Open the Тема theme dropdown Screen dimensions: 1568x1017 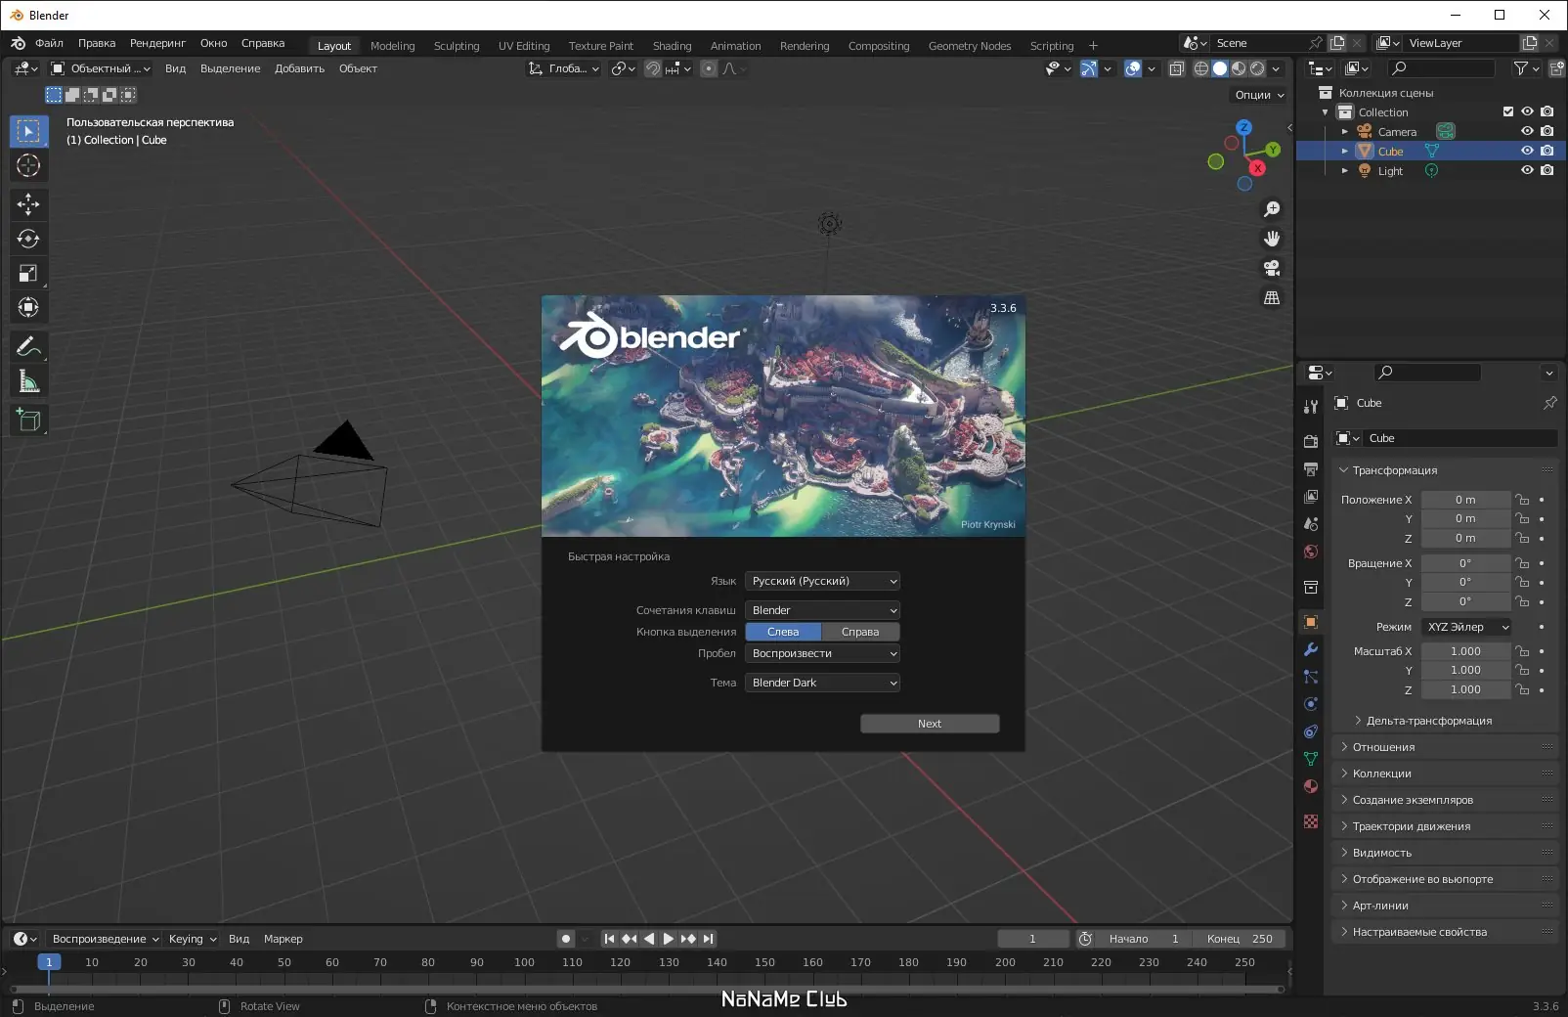822,683
